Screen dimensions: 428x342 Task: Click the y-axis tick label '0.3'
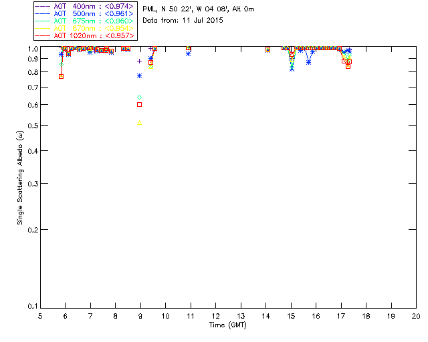click(33, 184)
